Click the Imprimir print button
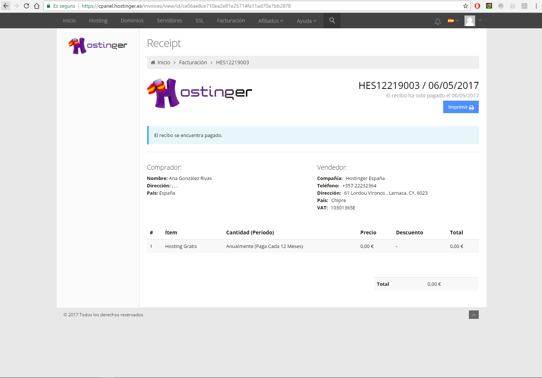 461,107
